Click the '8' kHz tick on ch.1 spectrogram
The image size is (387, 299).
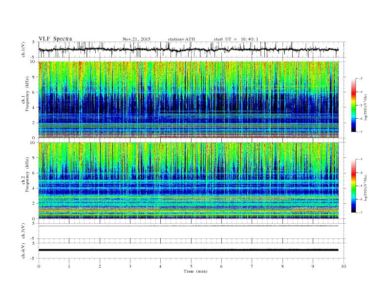point(34,77)
